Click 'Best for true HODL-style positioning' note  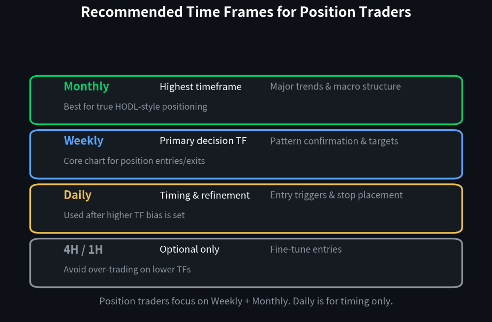coord(136,107)
